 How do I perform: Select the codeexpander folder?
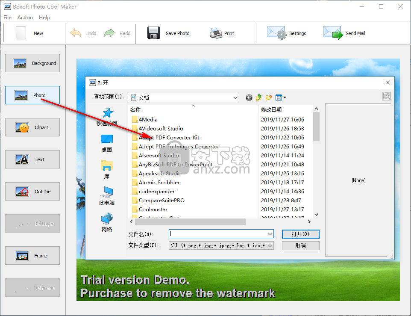[153, 192]
